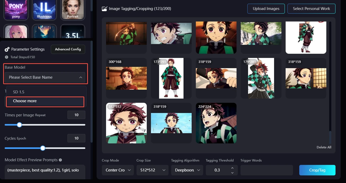Click the info icon beside Model Effect Preview Prompts
346x183 pixels.
pyautogui.click(x=60, y=160)
